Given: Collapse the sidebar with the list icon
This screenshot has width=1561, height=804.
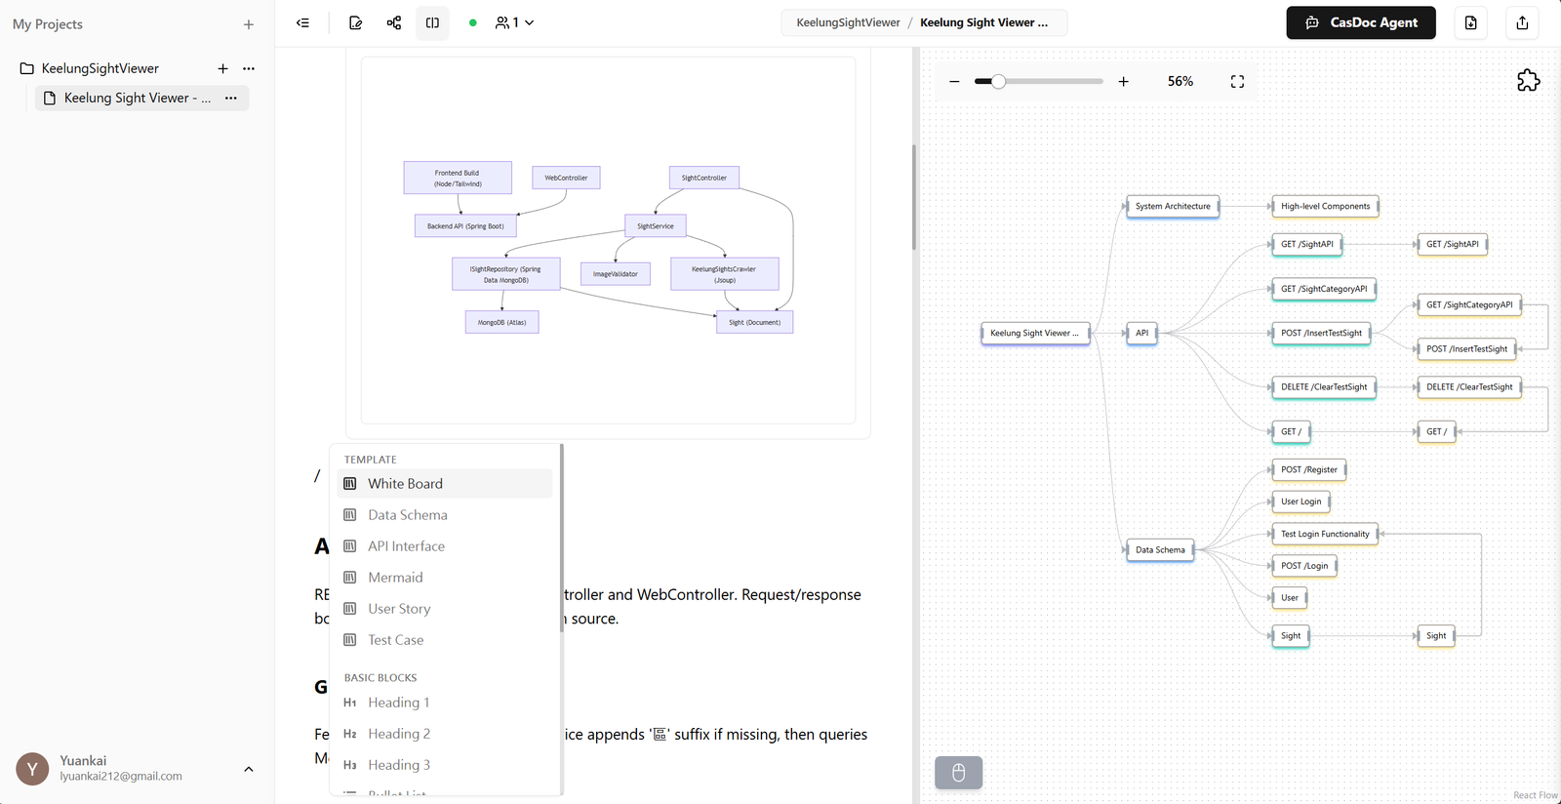Looking at the screenshot, I should click(x=302, y=22).
